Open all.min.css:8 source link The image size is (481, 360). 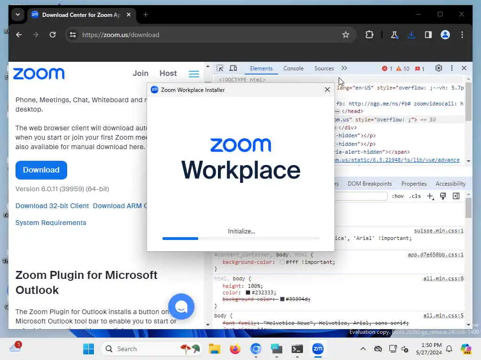point(443,278)
